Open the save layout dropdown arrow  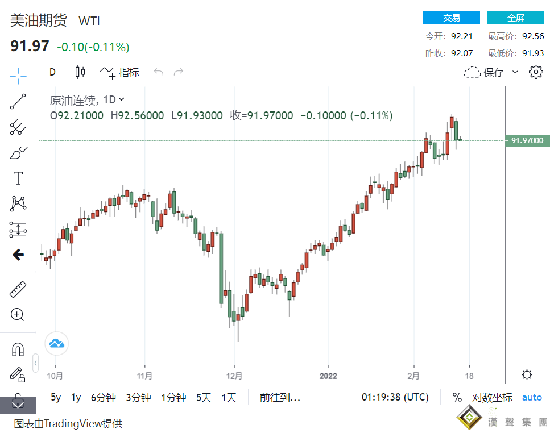[x=515, y=72]
